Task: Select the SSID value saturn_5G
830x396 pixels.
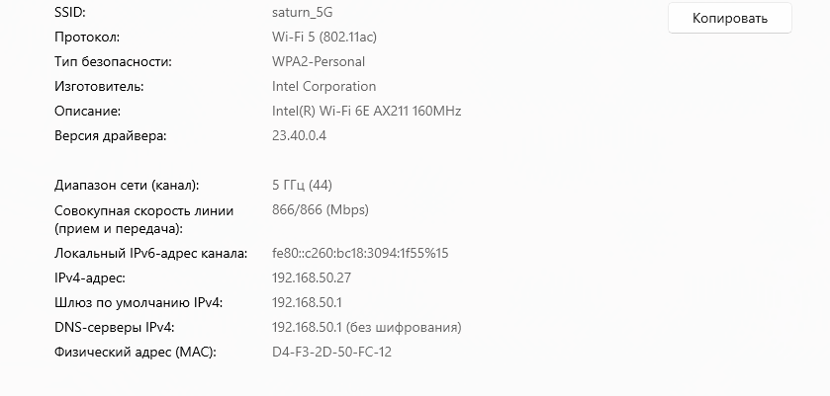Action: click(303, 13)
